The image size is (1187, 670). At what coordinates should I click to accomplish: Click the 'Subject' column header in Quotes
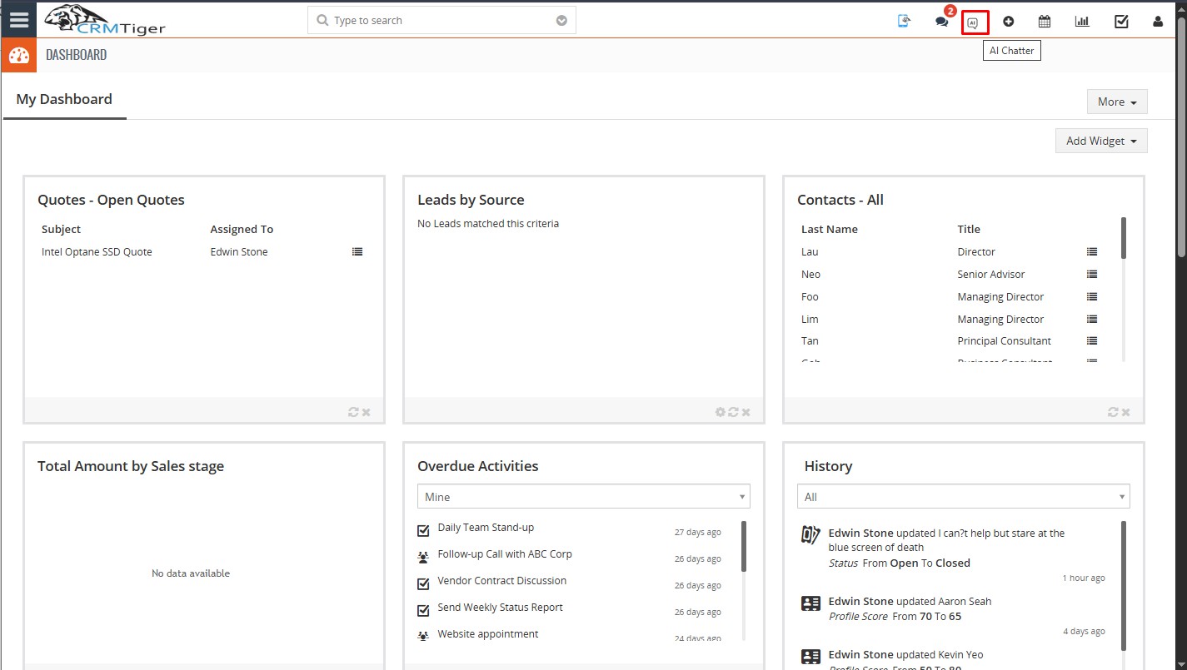[62, 229]
